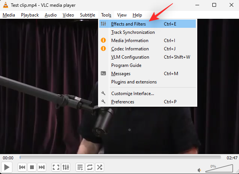Open the Video menu
This screenshot has width=239, height=174.
[68, 15]
